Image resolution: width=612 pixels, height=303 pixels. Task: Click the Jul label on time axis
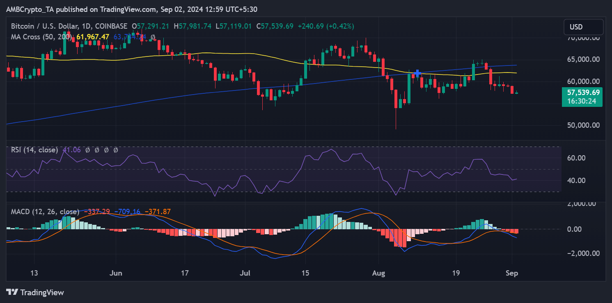[x=245, y=273]
